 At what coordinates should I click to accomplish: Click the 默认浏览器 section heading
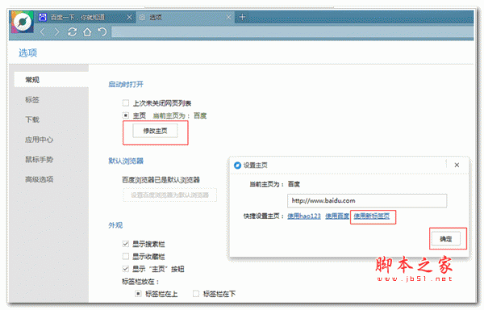[x=126, y=161]
